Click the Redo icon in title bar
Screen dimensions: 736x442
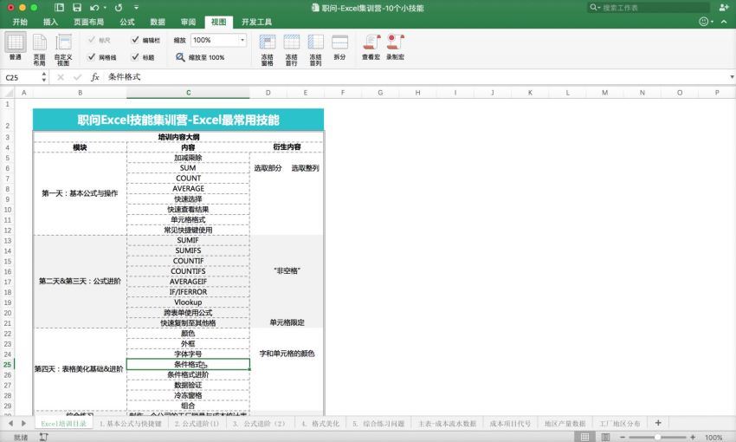click(119, 8)
